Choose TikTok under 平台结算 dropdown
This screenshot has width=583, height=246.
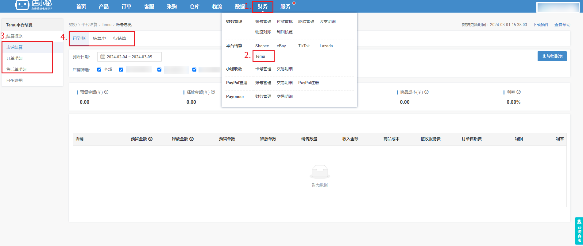point(304,46)
